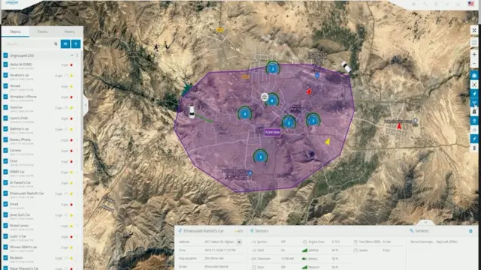
Task: Click the eye visibility map tool
Action: click(x=474, y=130)
